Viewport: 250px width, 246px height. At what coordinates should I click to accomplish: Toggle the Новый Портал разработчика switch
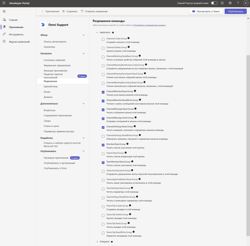(x=214, y=3)
